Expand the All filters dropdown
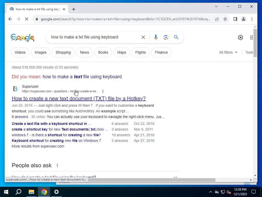 (228, 52)
